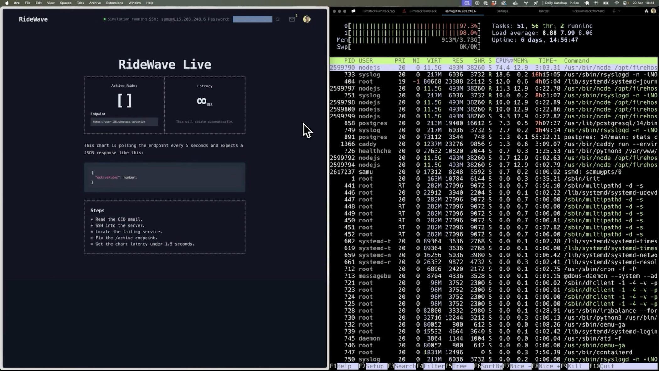Viewport: 659px width, 371px height.
Task: Open the new tab plus button
Action: pos(614,11)
